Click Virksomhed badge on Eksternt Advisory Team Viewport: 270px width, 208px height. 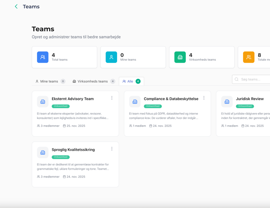tap(61, 106)
